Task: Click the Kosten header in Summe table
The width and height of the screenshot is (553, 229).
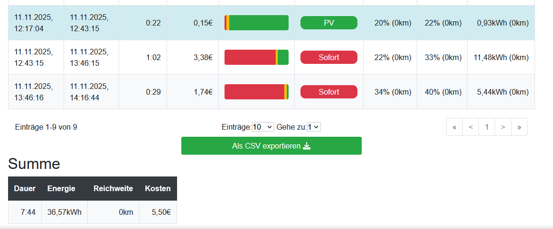Action: tap(158, 188)
